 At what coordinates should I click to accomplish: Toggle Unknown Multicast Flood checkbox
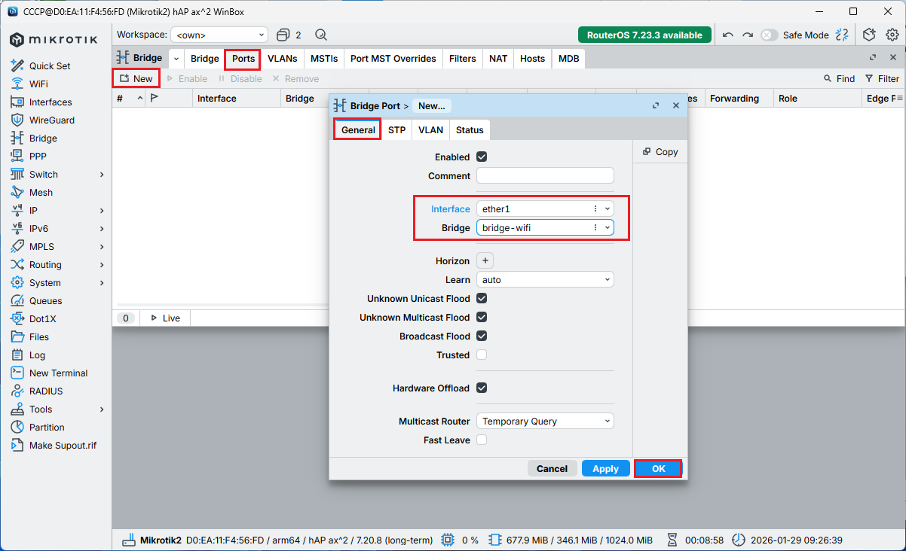click(482, 318)
